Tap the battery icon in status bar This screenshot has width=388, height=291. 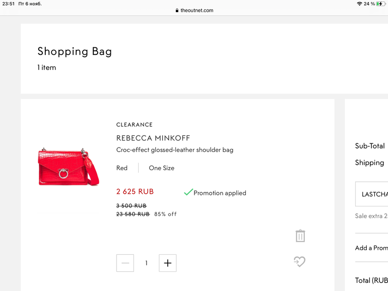tap(380, 4)
